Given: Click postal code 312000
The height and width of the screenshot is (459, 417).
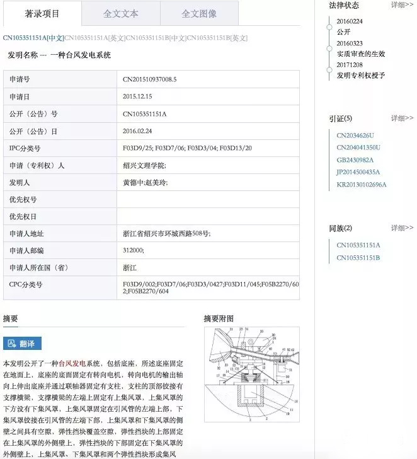Looking at the screenshot, I should (133, 250).
